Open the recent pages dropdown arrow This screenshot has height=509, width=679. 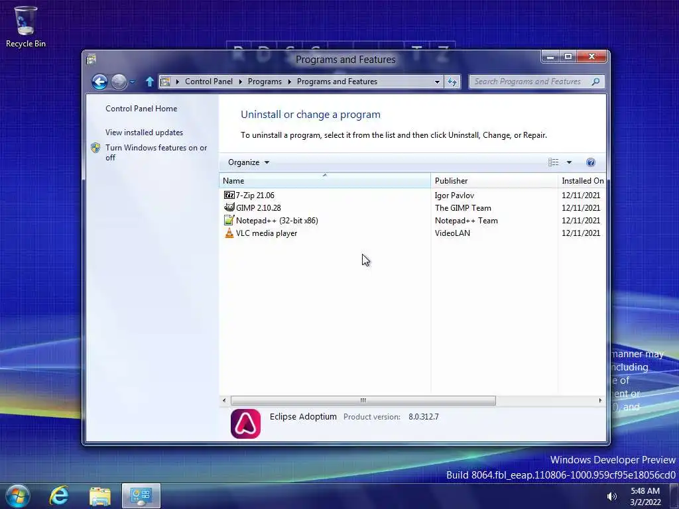133,82
